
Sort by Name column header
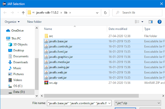[48, 29]
